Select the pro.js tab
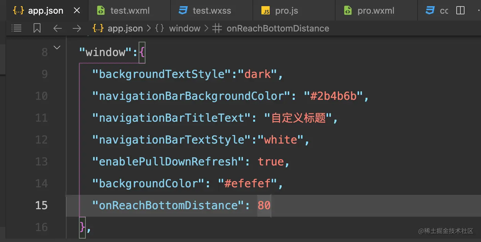Screen dimensions: 481x242 pyautogui.click(x=294, y=11)
